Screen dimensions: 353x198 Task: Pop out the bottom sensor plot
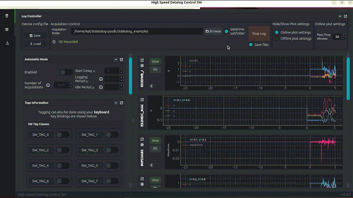point(142,179)
